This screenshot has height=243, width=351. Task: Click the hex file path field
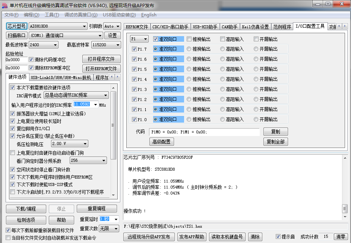pos(235,227)
